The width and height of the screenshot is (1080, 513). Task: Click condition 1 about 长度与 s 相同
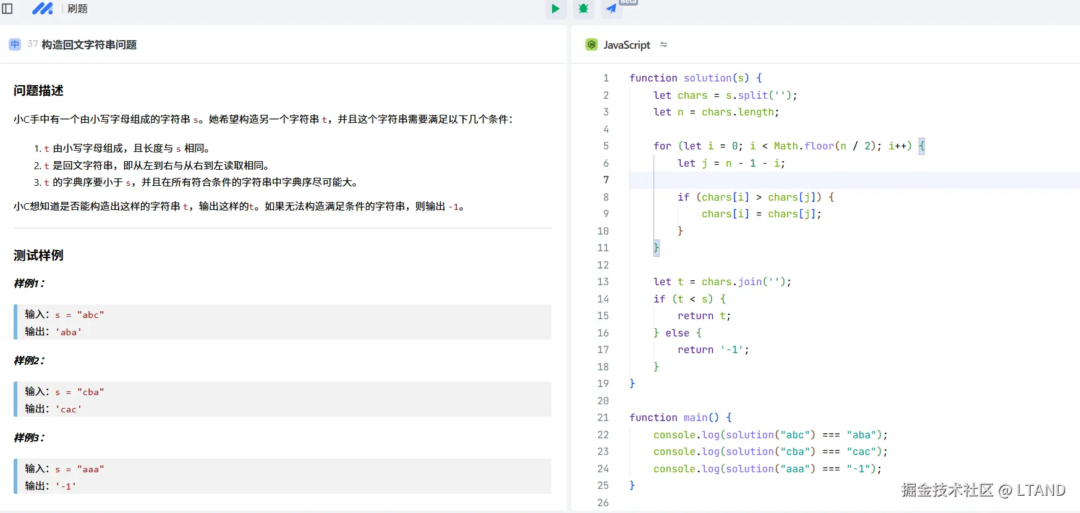(127, 148)
